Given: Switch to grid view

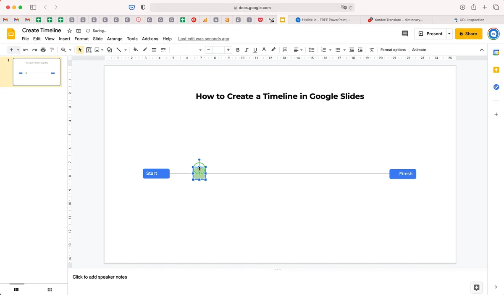Looking at the screenshot, I should point(50,289).
